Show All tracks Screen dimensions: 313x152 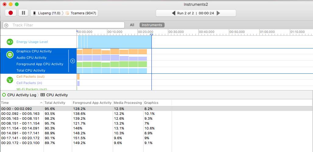132,25
